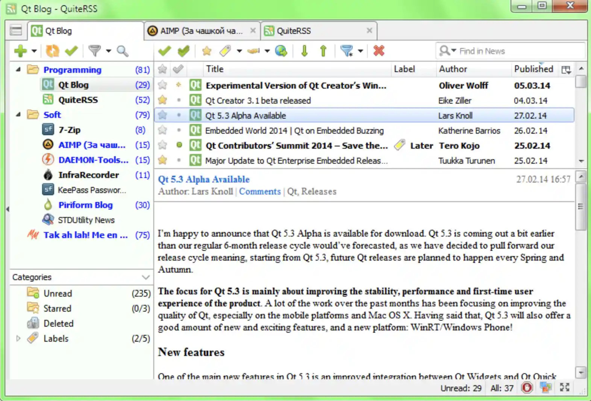
Task: Collapse the Soft folder
Action: [x=18, y=115]
